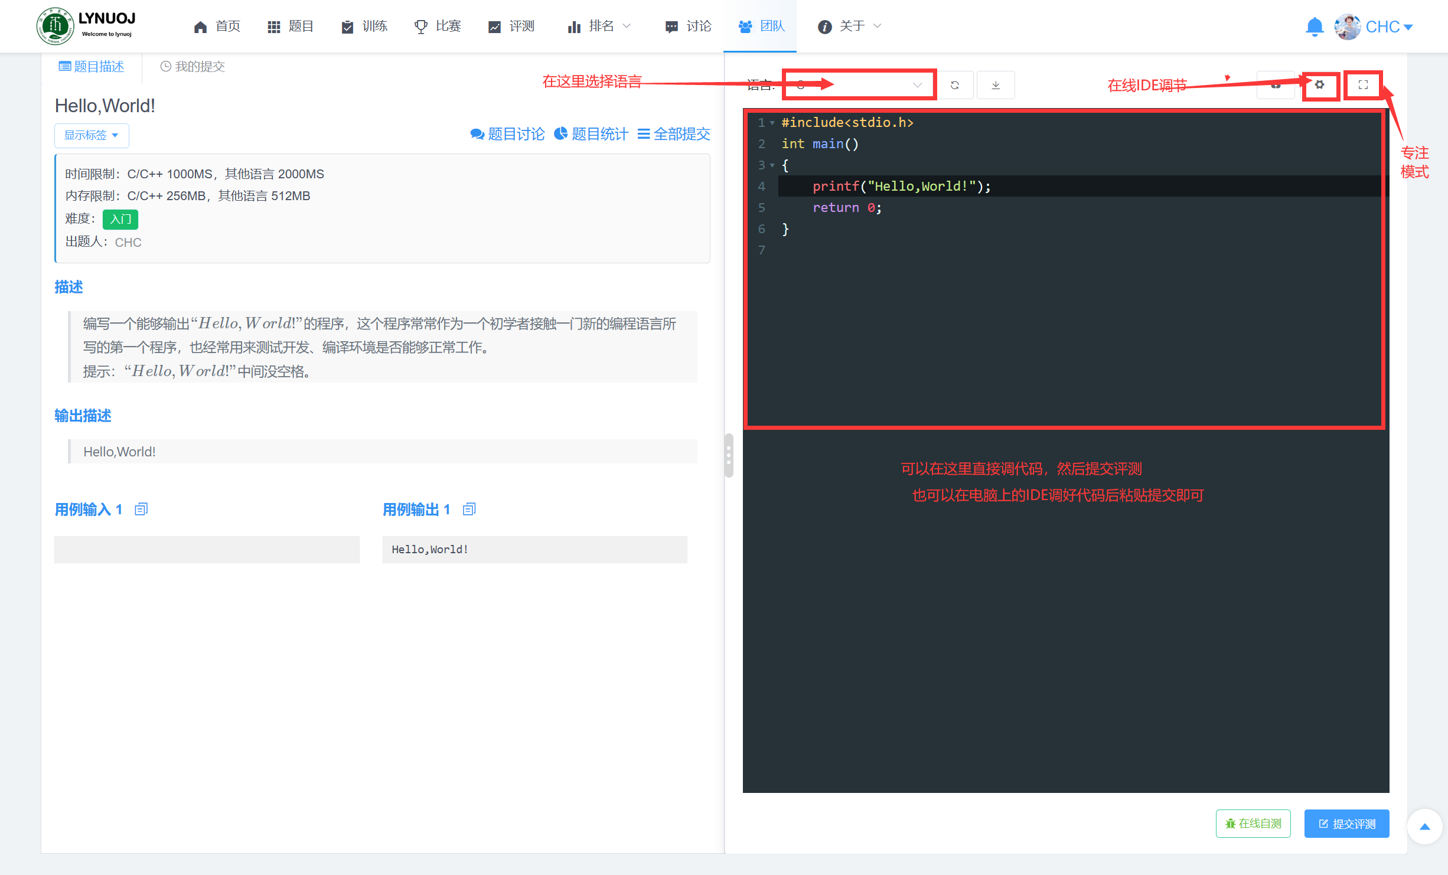Open the notification bell icon
This screenshot has height=875, width=1448.
1314,27
